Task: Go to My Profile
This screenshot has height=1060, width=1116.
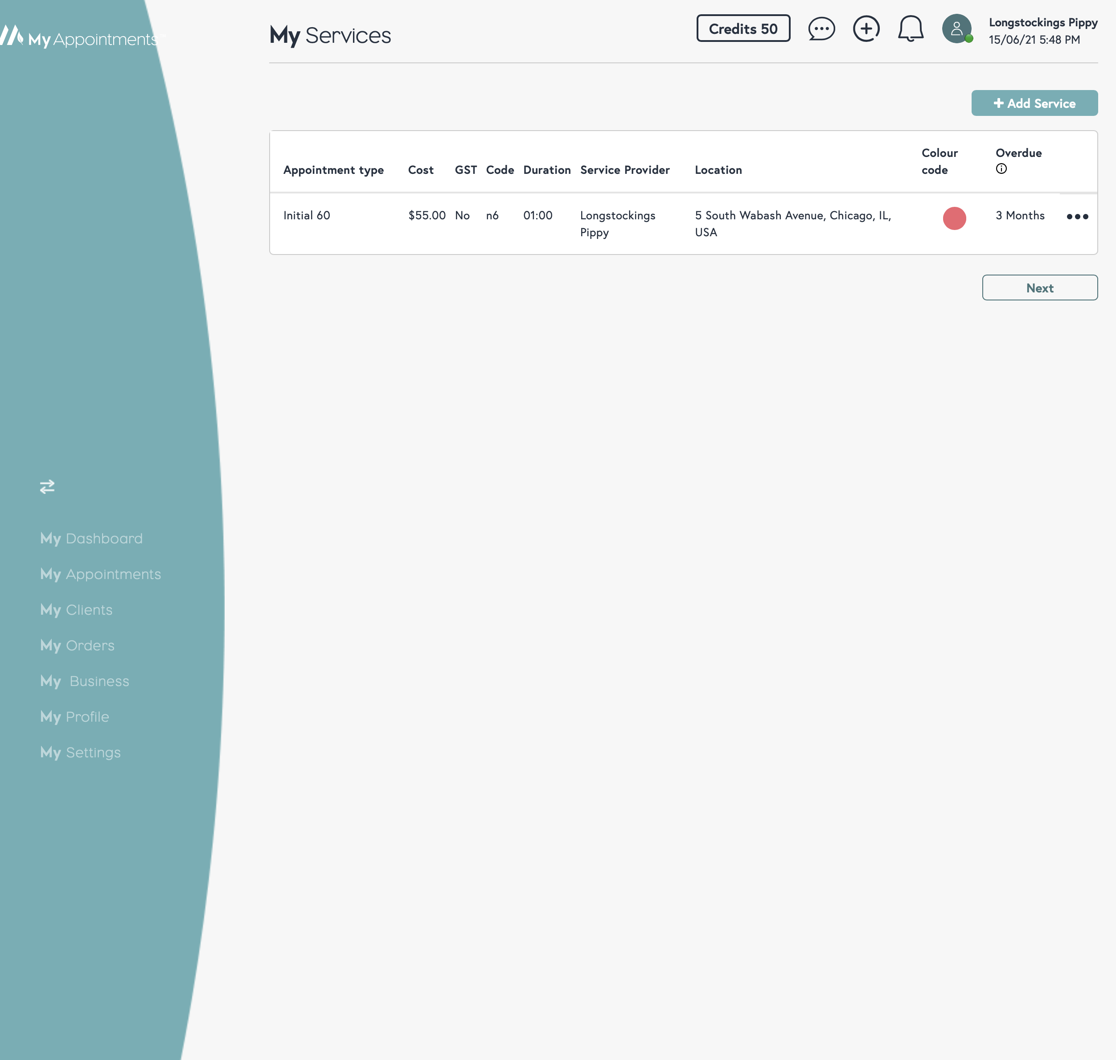Action: [74, 716]
